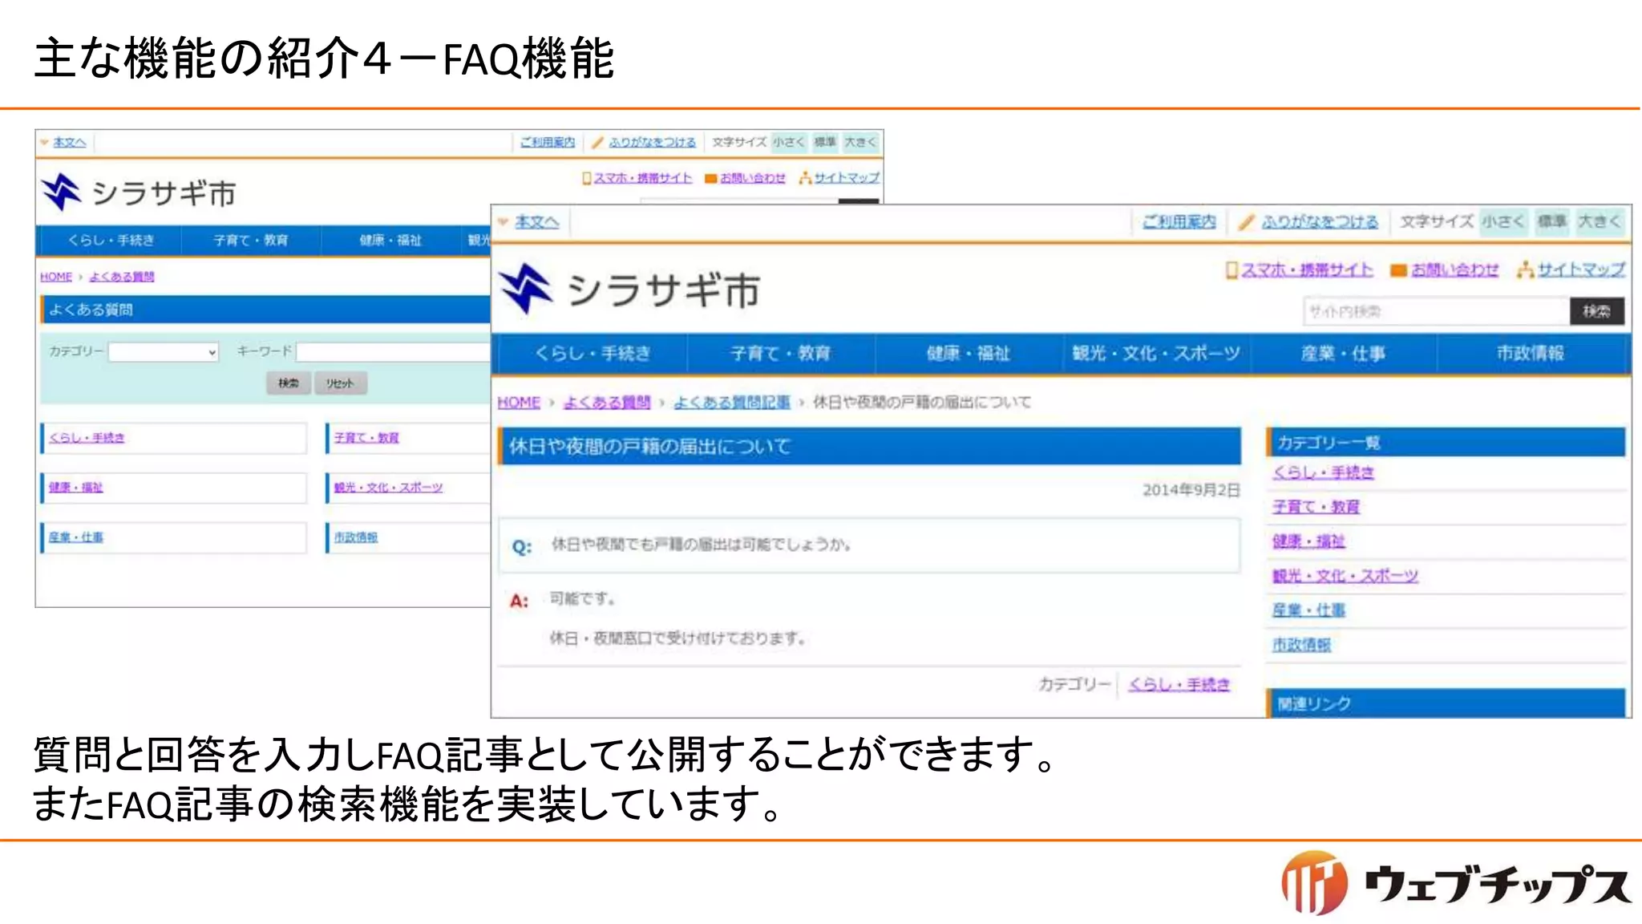Image resolution: width=1642 pixels, height=924 pixels.
Task: Click 健康・福祉 in カテゴリー一覧 sidebar
Action: 1308,541
